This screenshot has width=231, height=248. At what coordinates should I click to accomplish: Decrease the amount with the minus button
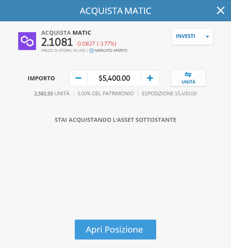[x=78, y=78]
